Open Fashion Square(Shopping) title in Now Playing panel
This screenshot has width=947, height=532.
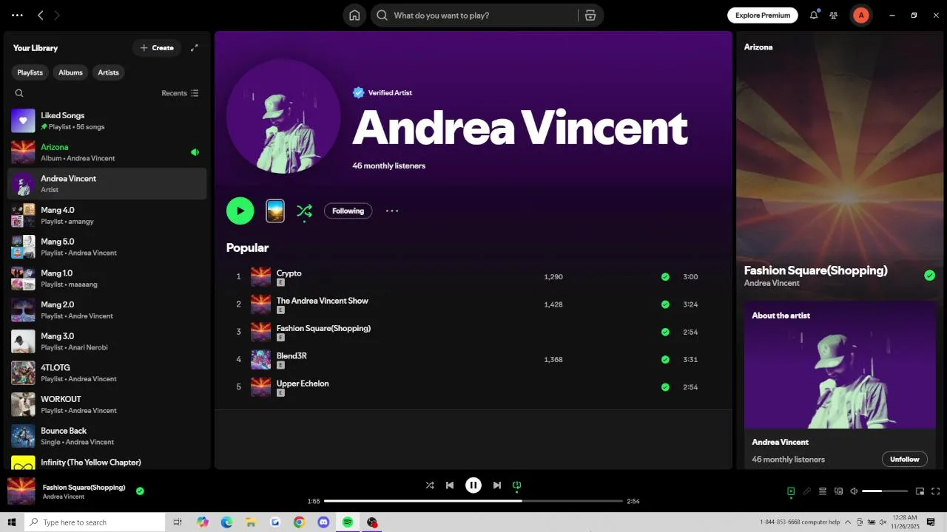click(815, 270)
